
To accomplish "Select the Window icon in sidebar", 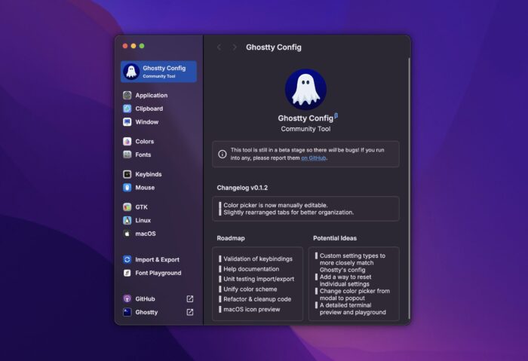I will pyautogui.click(x=127, y=122).
